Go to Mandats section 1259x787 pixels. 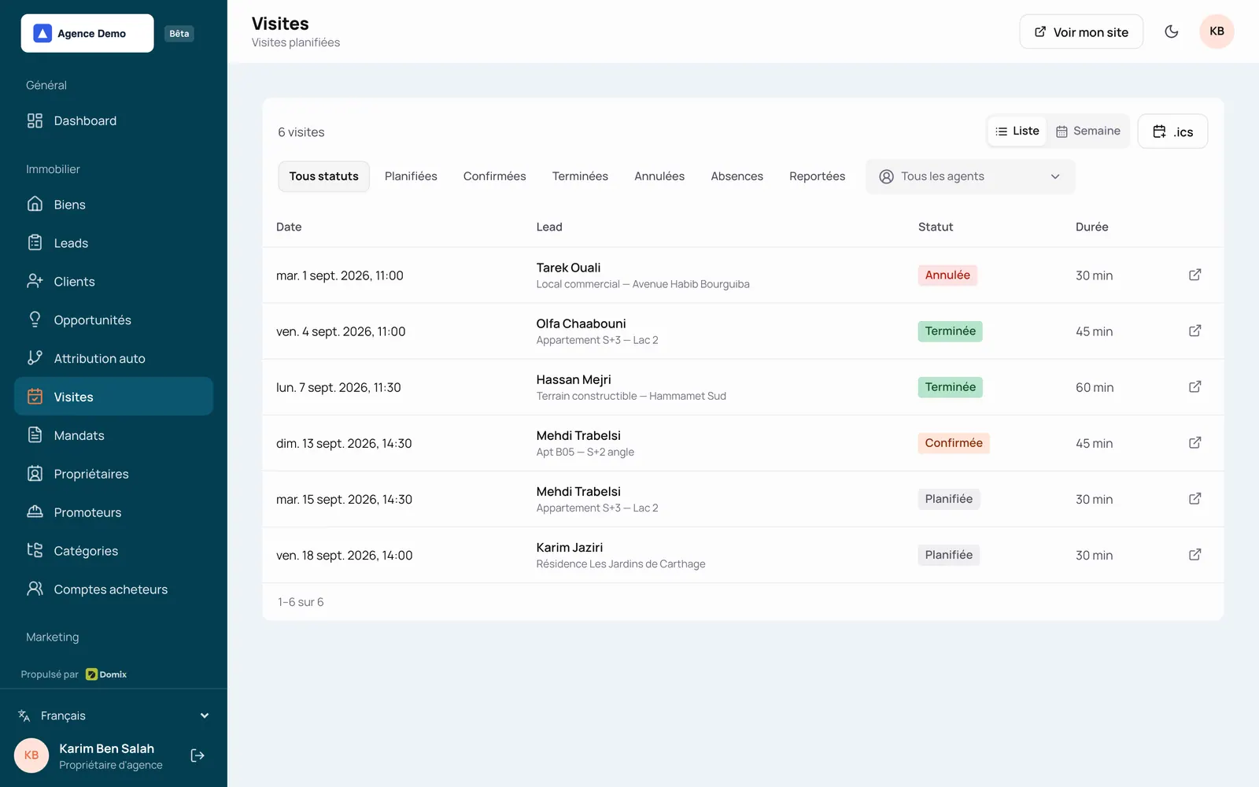click(113, 435)
